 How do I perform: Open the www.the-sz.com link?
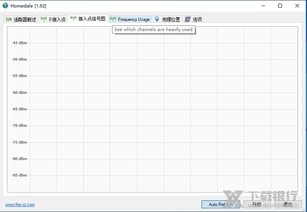coord(20,204)
